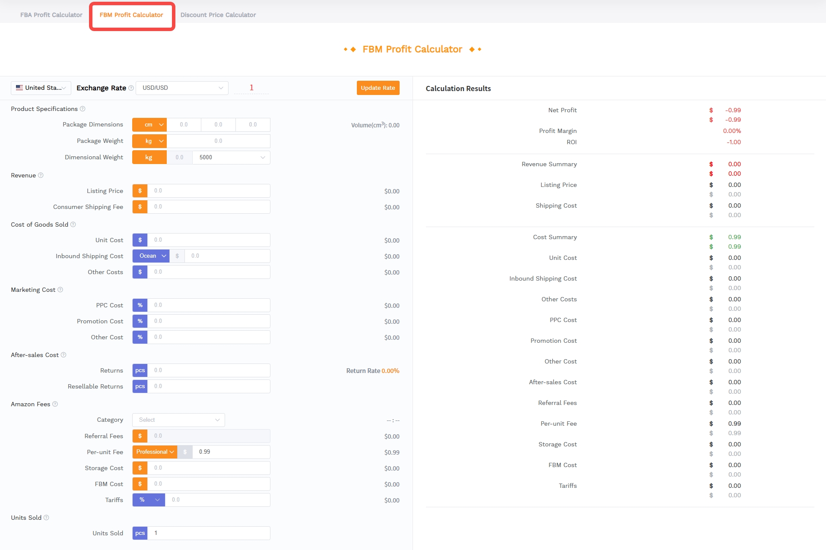Click the Listing Price input field
The width and height of the screenshot is (826, 550).
tap(209, 191)
